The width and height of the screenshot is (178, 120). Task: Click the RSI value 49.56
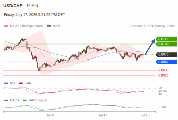pos(163,91)
